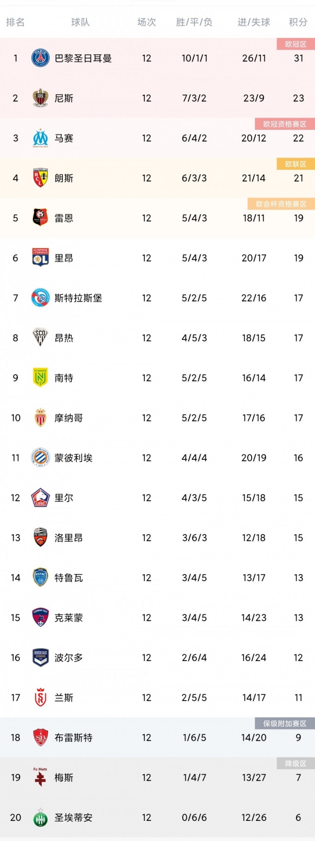Click the 降级区 relegation tag
The width and height of the screenshot is (315, 841).
coord(296,763)
